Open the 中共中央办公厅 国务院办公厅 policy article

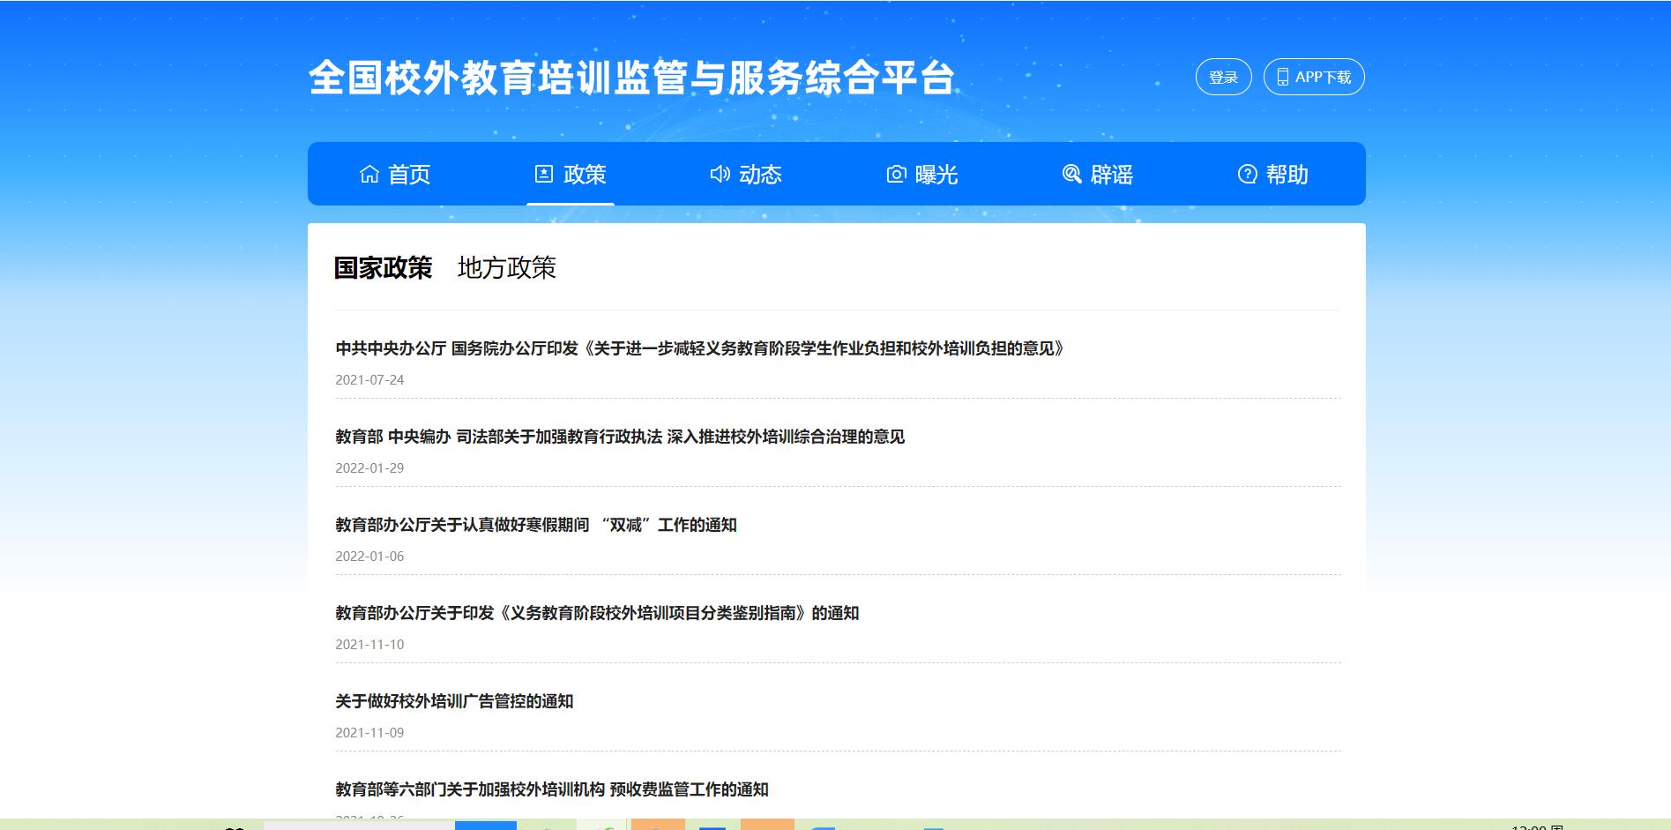[x=700, y=349]
